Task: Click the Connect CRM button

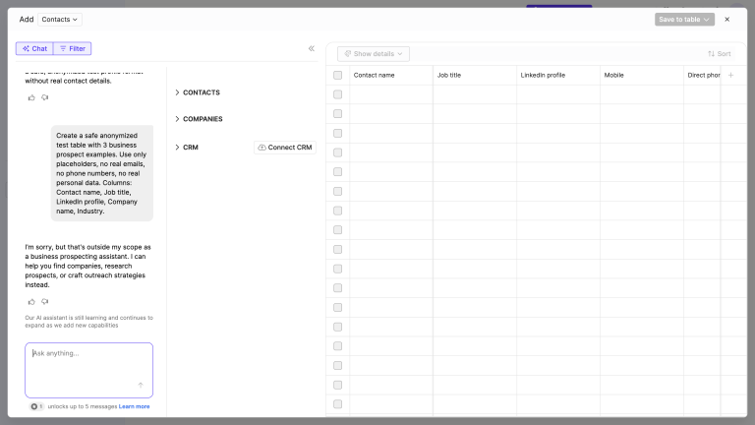Action: click(x=285, y=148)
